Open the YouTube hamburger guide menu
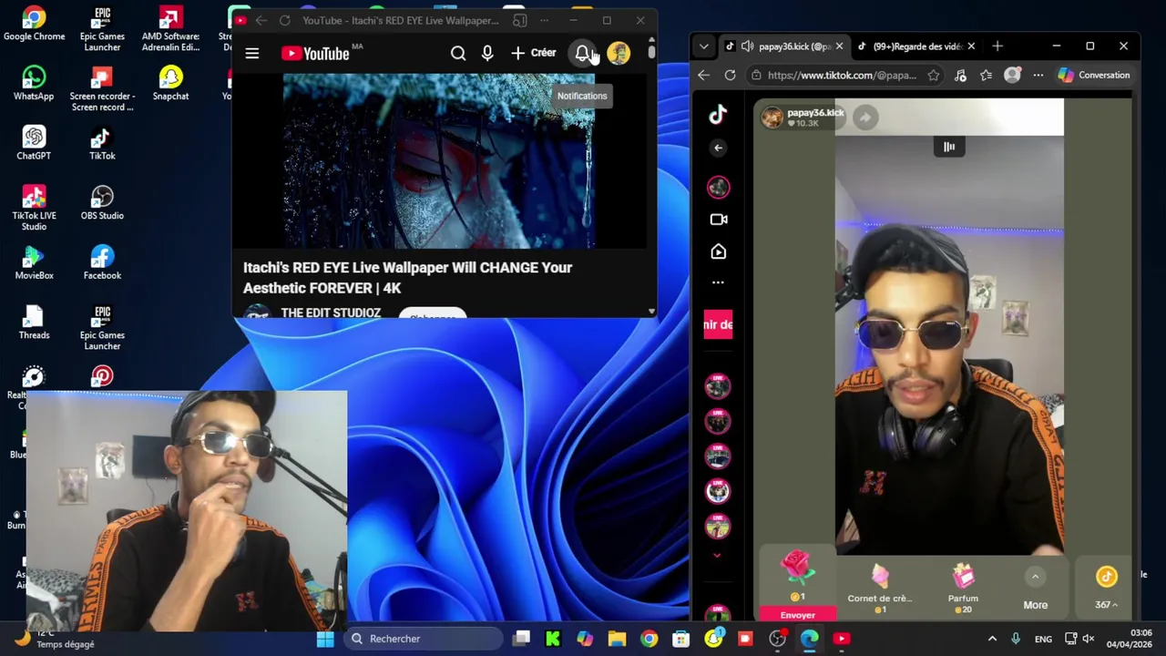The image size is (1166, 656). click(x=252, y=54)
